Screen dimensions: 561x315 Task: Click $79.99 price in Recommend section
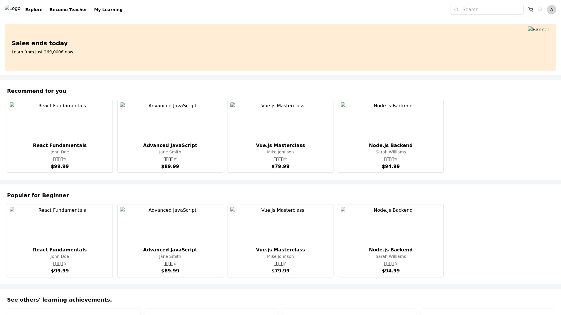point(280,167)
